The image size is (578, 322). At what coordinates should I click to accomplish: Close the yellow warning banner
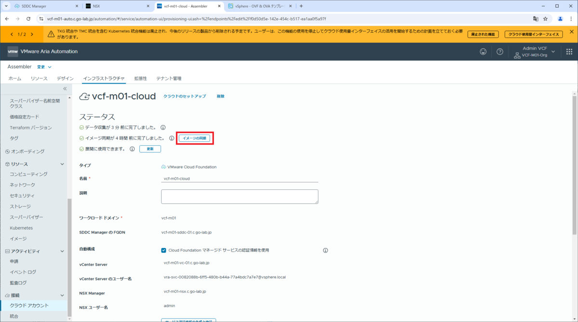pyautogui.click(x=571, y=32)
